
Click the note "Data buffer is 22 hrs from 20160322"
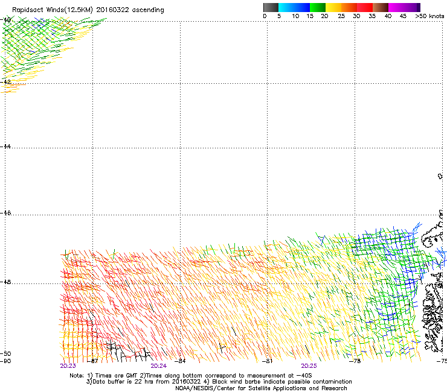click(147, 382)
